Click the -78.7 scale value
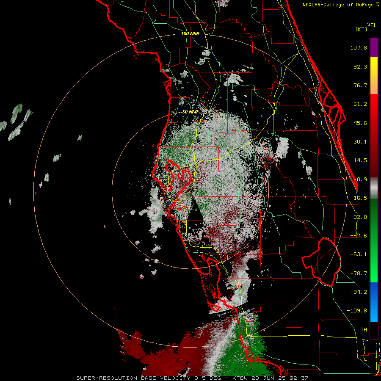The height and width of the screenshot is (381, 381). [359, 273]
